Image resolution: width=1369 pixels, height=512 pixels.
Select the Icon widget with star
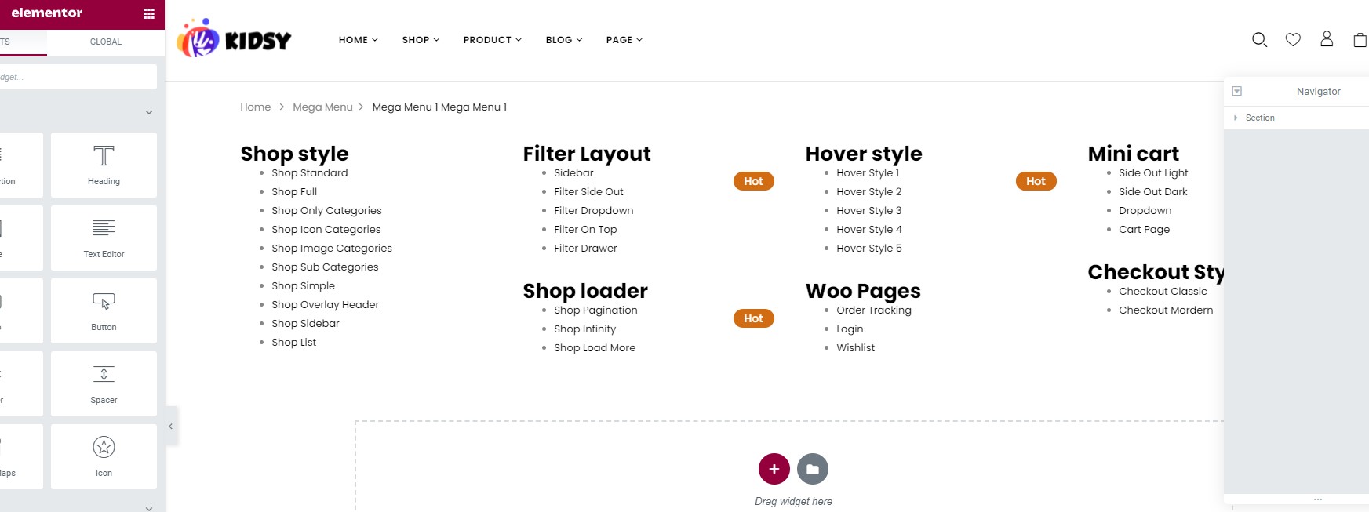104,456
